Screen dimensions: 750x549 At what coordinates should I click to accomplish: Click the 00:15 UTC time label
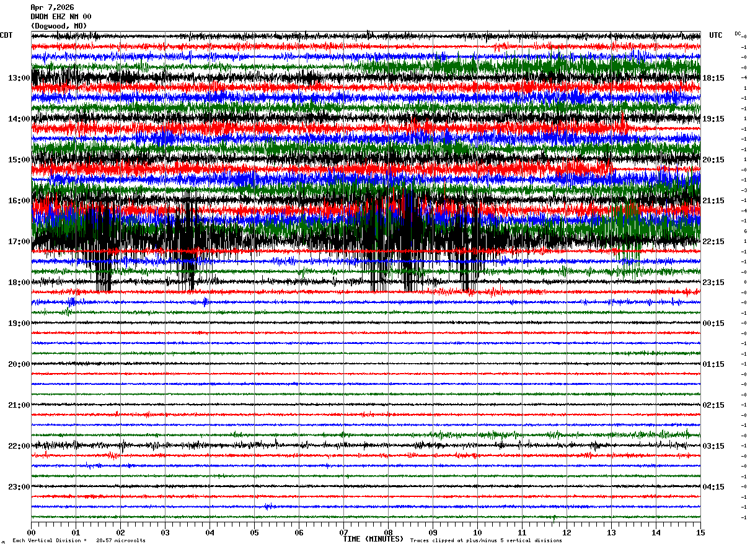tap(713, 323)
